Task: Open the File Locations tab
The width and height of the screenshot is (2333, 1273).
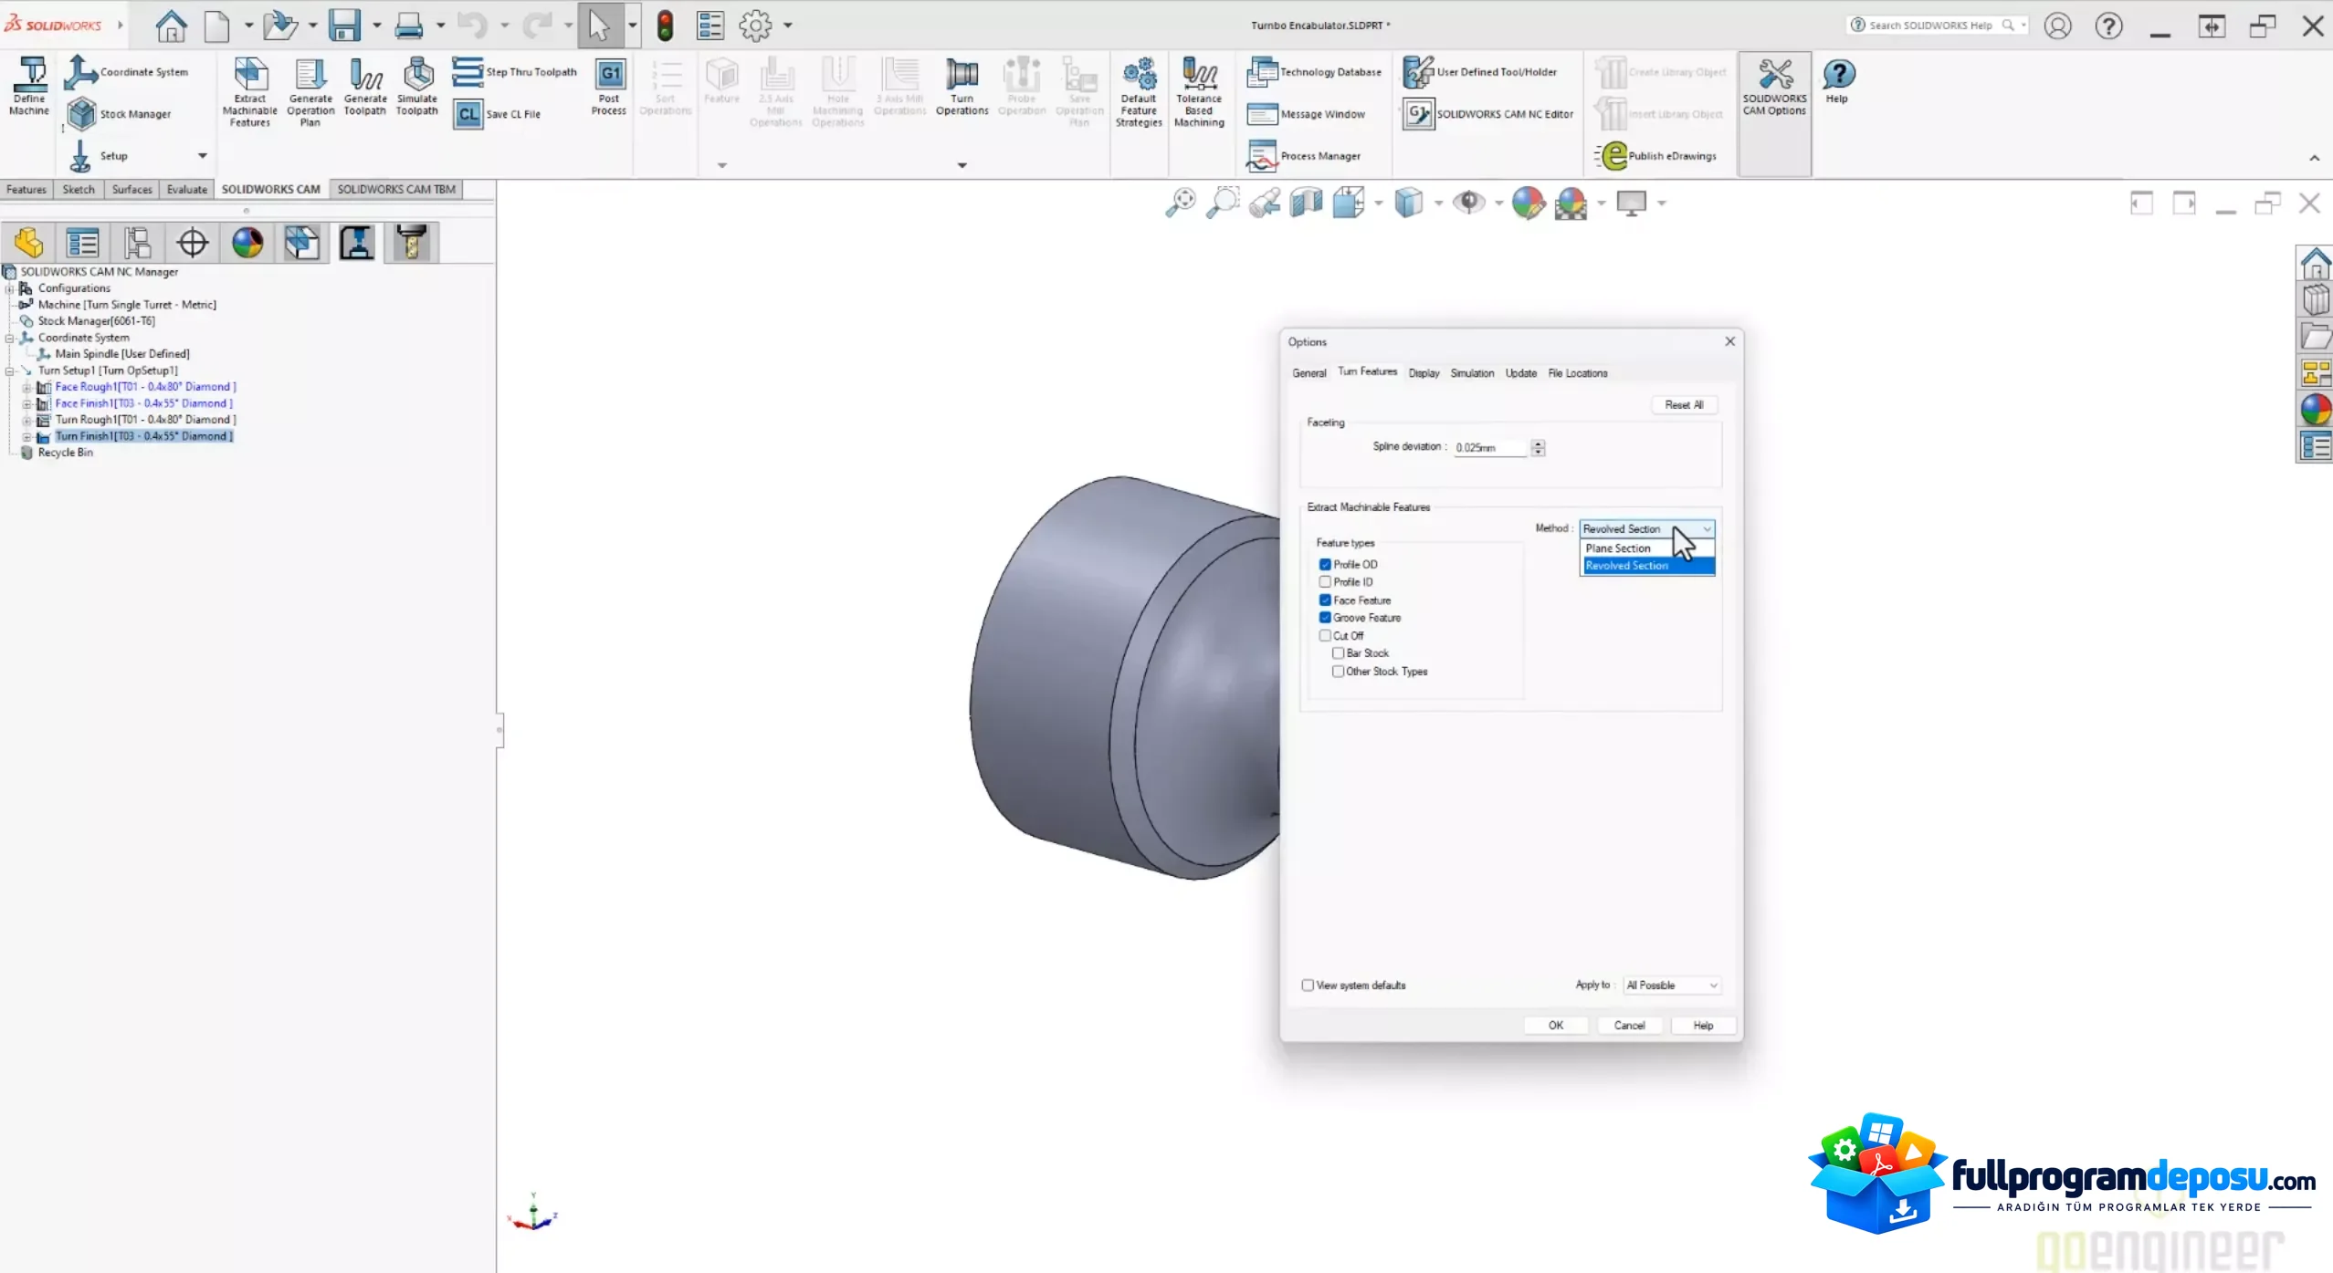Action: (1577, 373)
